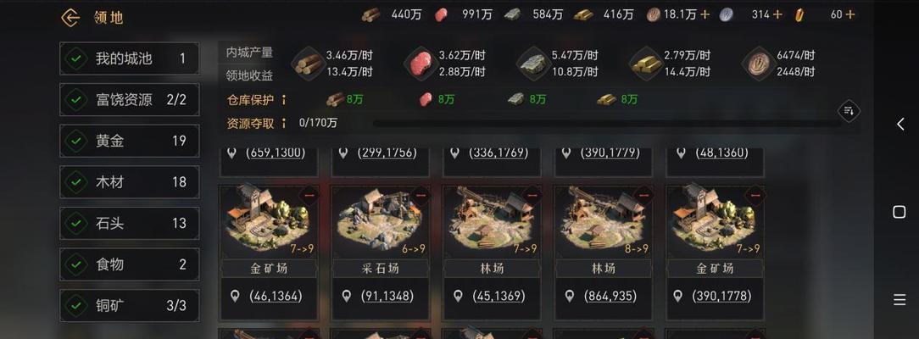Go back using the arrow beside 领地
This screenshot has width=919, height=339.
(70, 18)
